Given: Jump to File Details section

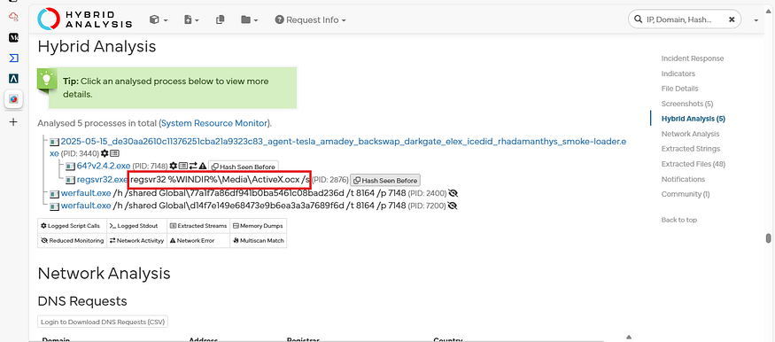Looking at the screenshot, I should pos(679,89).
